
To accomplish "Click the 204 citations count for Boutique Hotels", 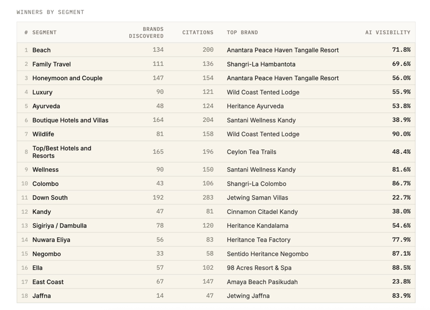I will point(208,120).
